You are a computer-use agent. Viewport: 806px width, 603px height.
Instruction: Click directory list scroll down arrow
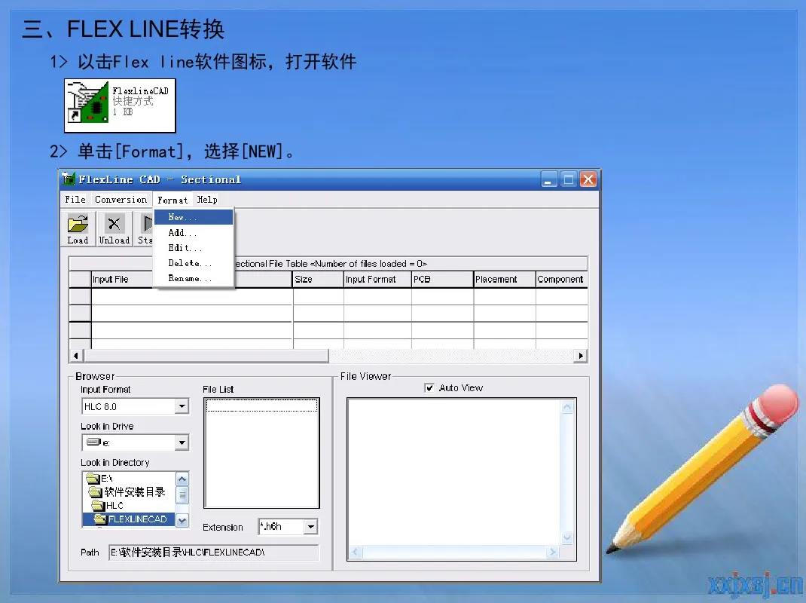[x=182, y=520]
